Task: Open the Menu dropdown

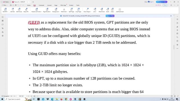Action: coord(5,5)
